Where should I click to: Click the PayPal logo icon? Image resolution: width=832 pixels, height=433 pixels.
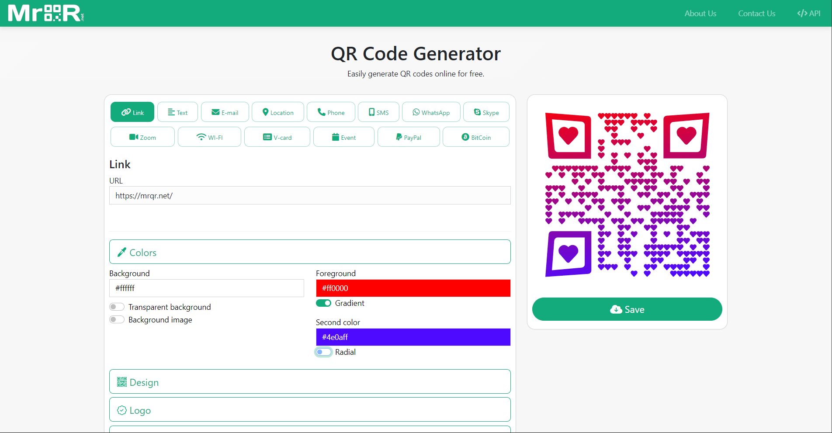click(399, 137)
